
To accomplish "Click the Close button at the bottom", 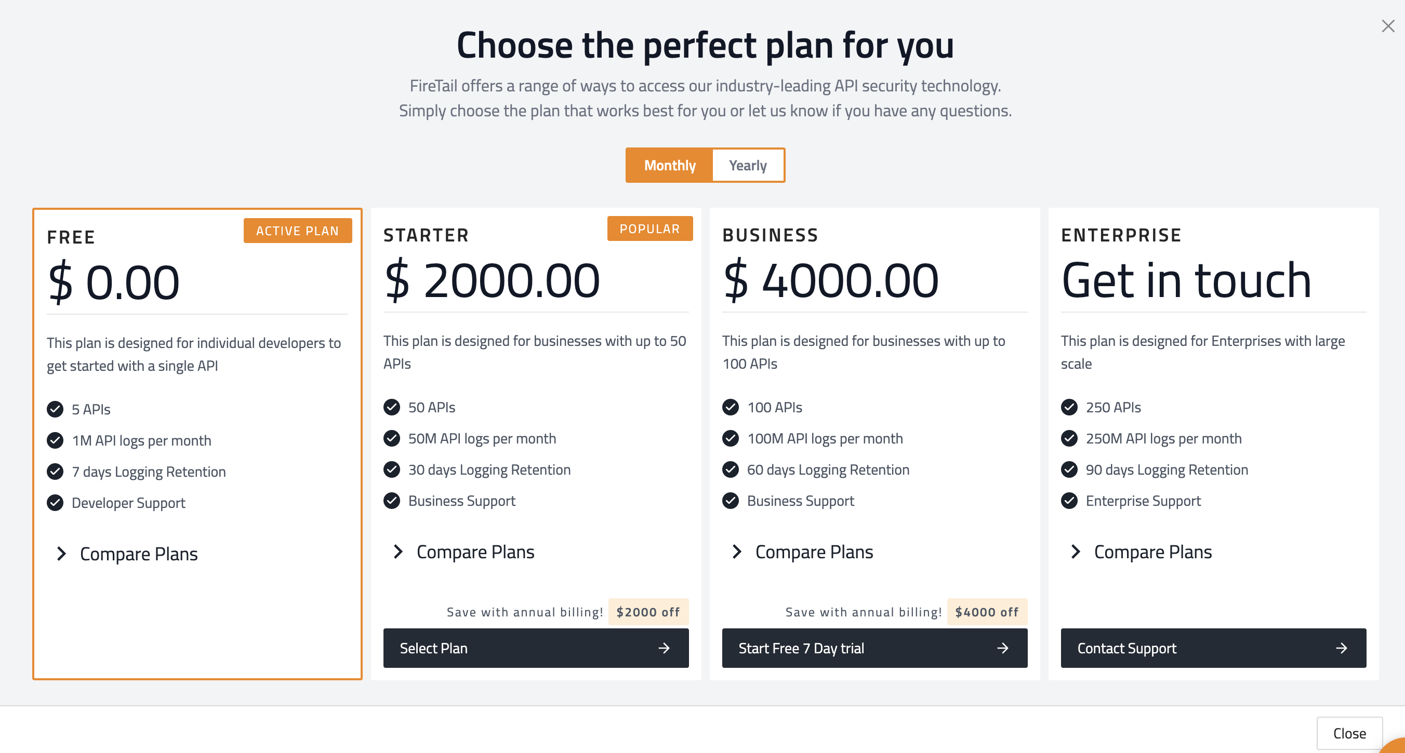I will [x=1349, y=733].
